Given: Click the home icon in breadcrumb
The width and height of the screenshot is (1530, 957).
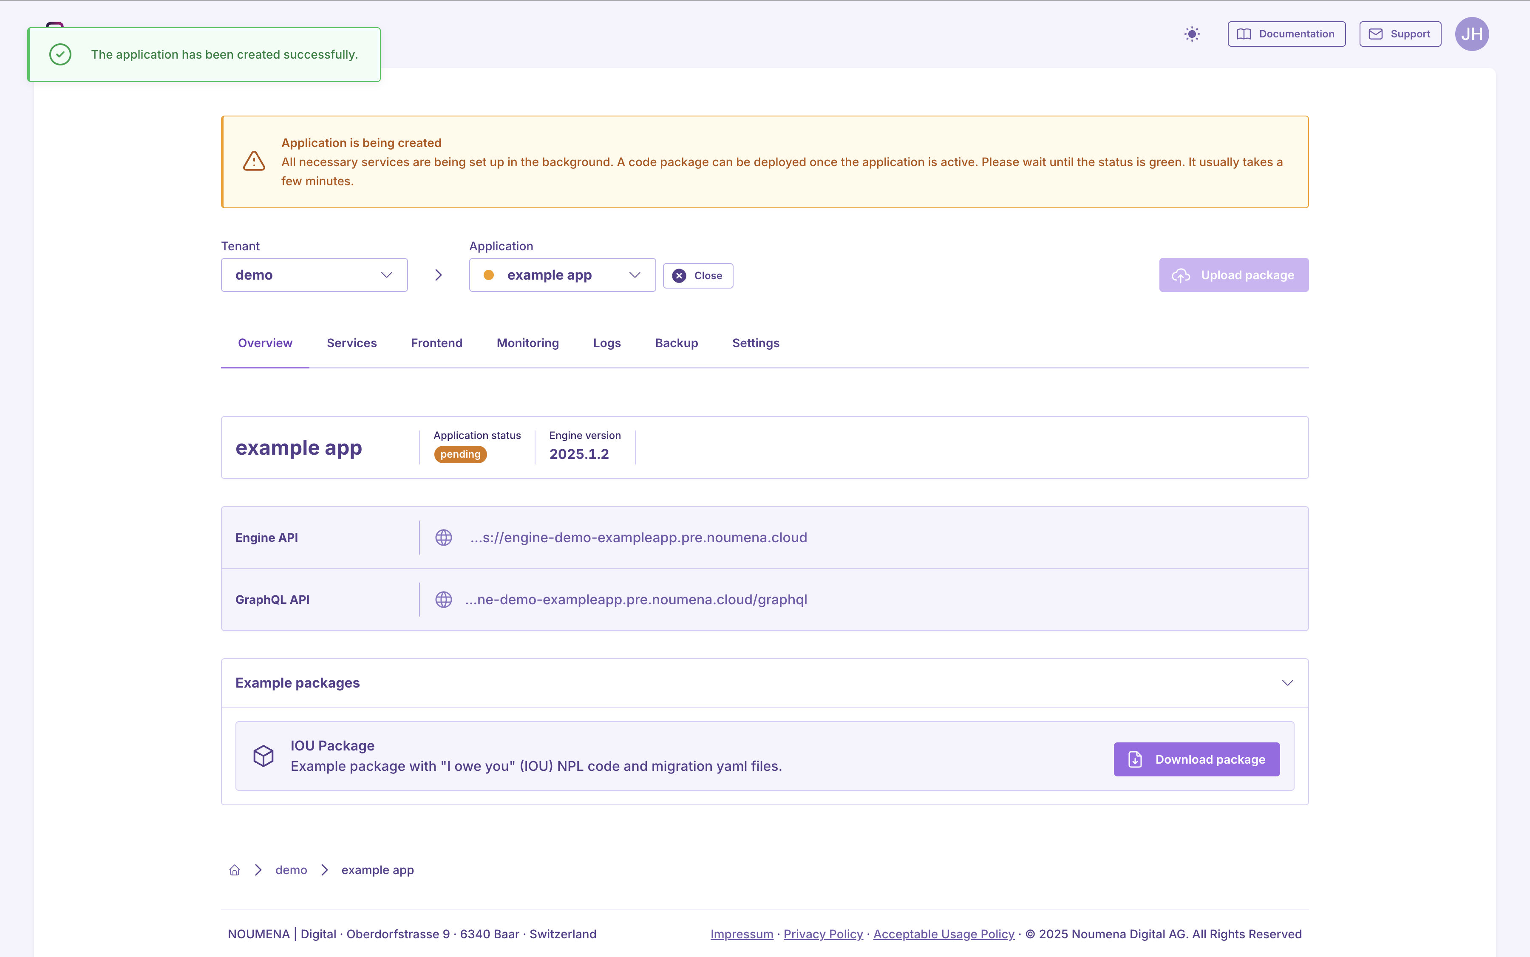Looking at the screenshot, I should (x=234, y=869).
